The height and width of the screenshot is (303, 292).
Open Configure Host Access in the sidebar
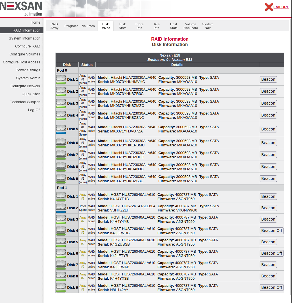click(x=21, y=62)
